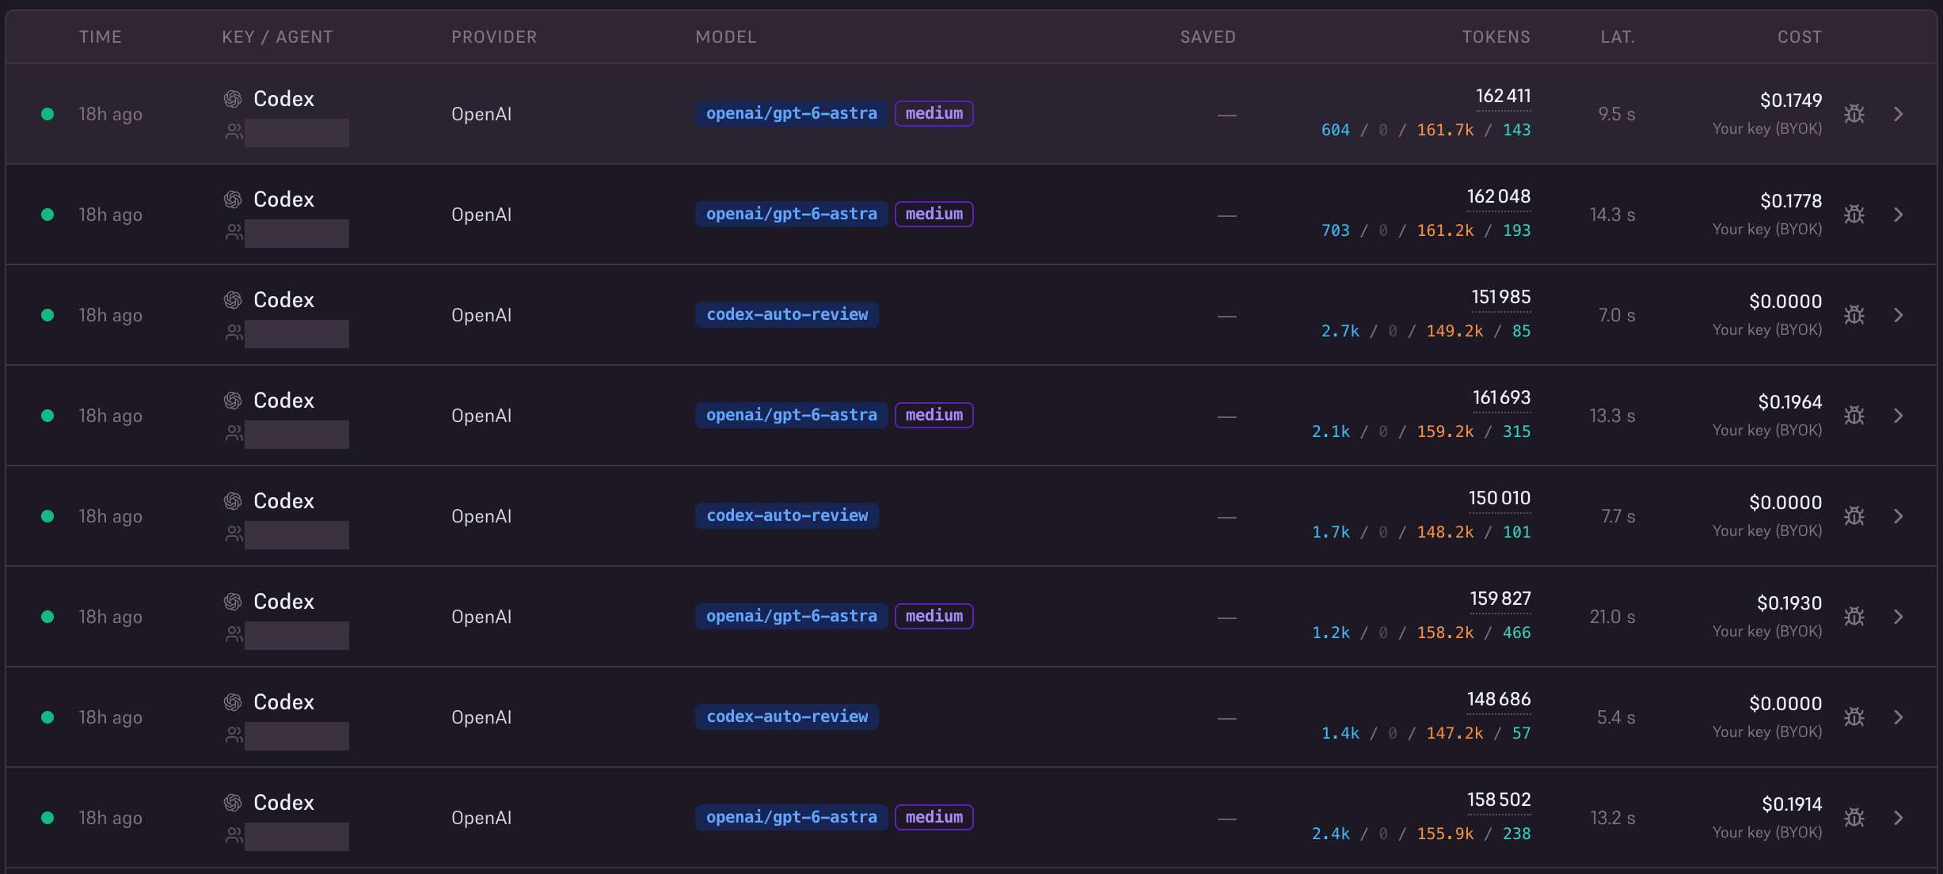The height and width of the screenshot is (874, 1943).
Task: Expand the row costing $0.1914
Action: pos(1898,818)
